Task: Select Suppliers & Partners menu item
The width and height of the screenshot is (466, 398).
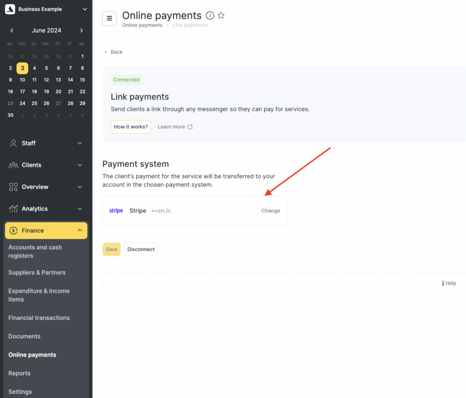Action: point(37,273)
